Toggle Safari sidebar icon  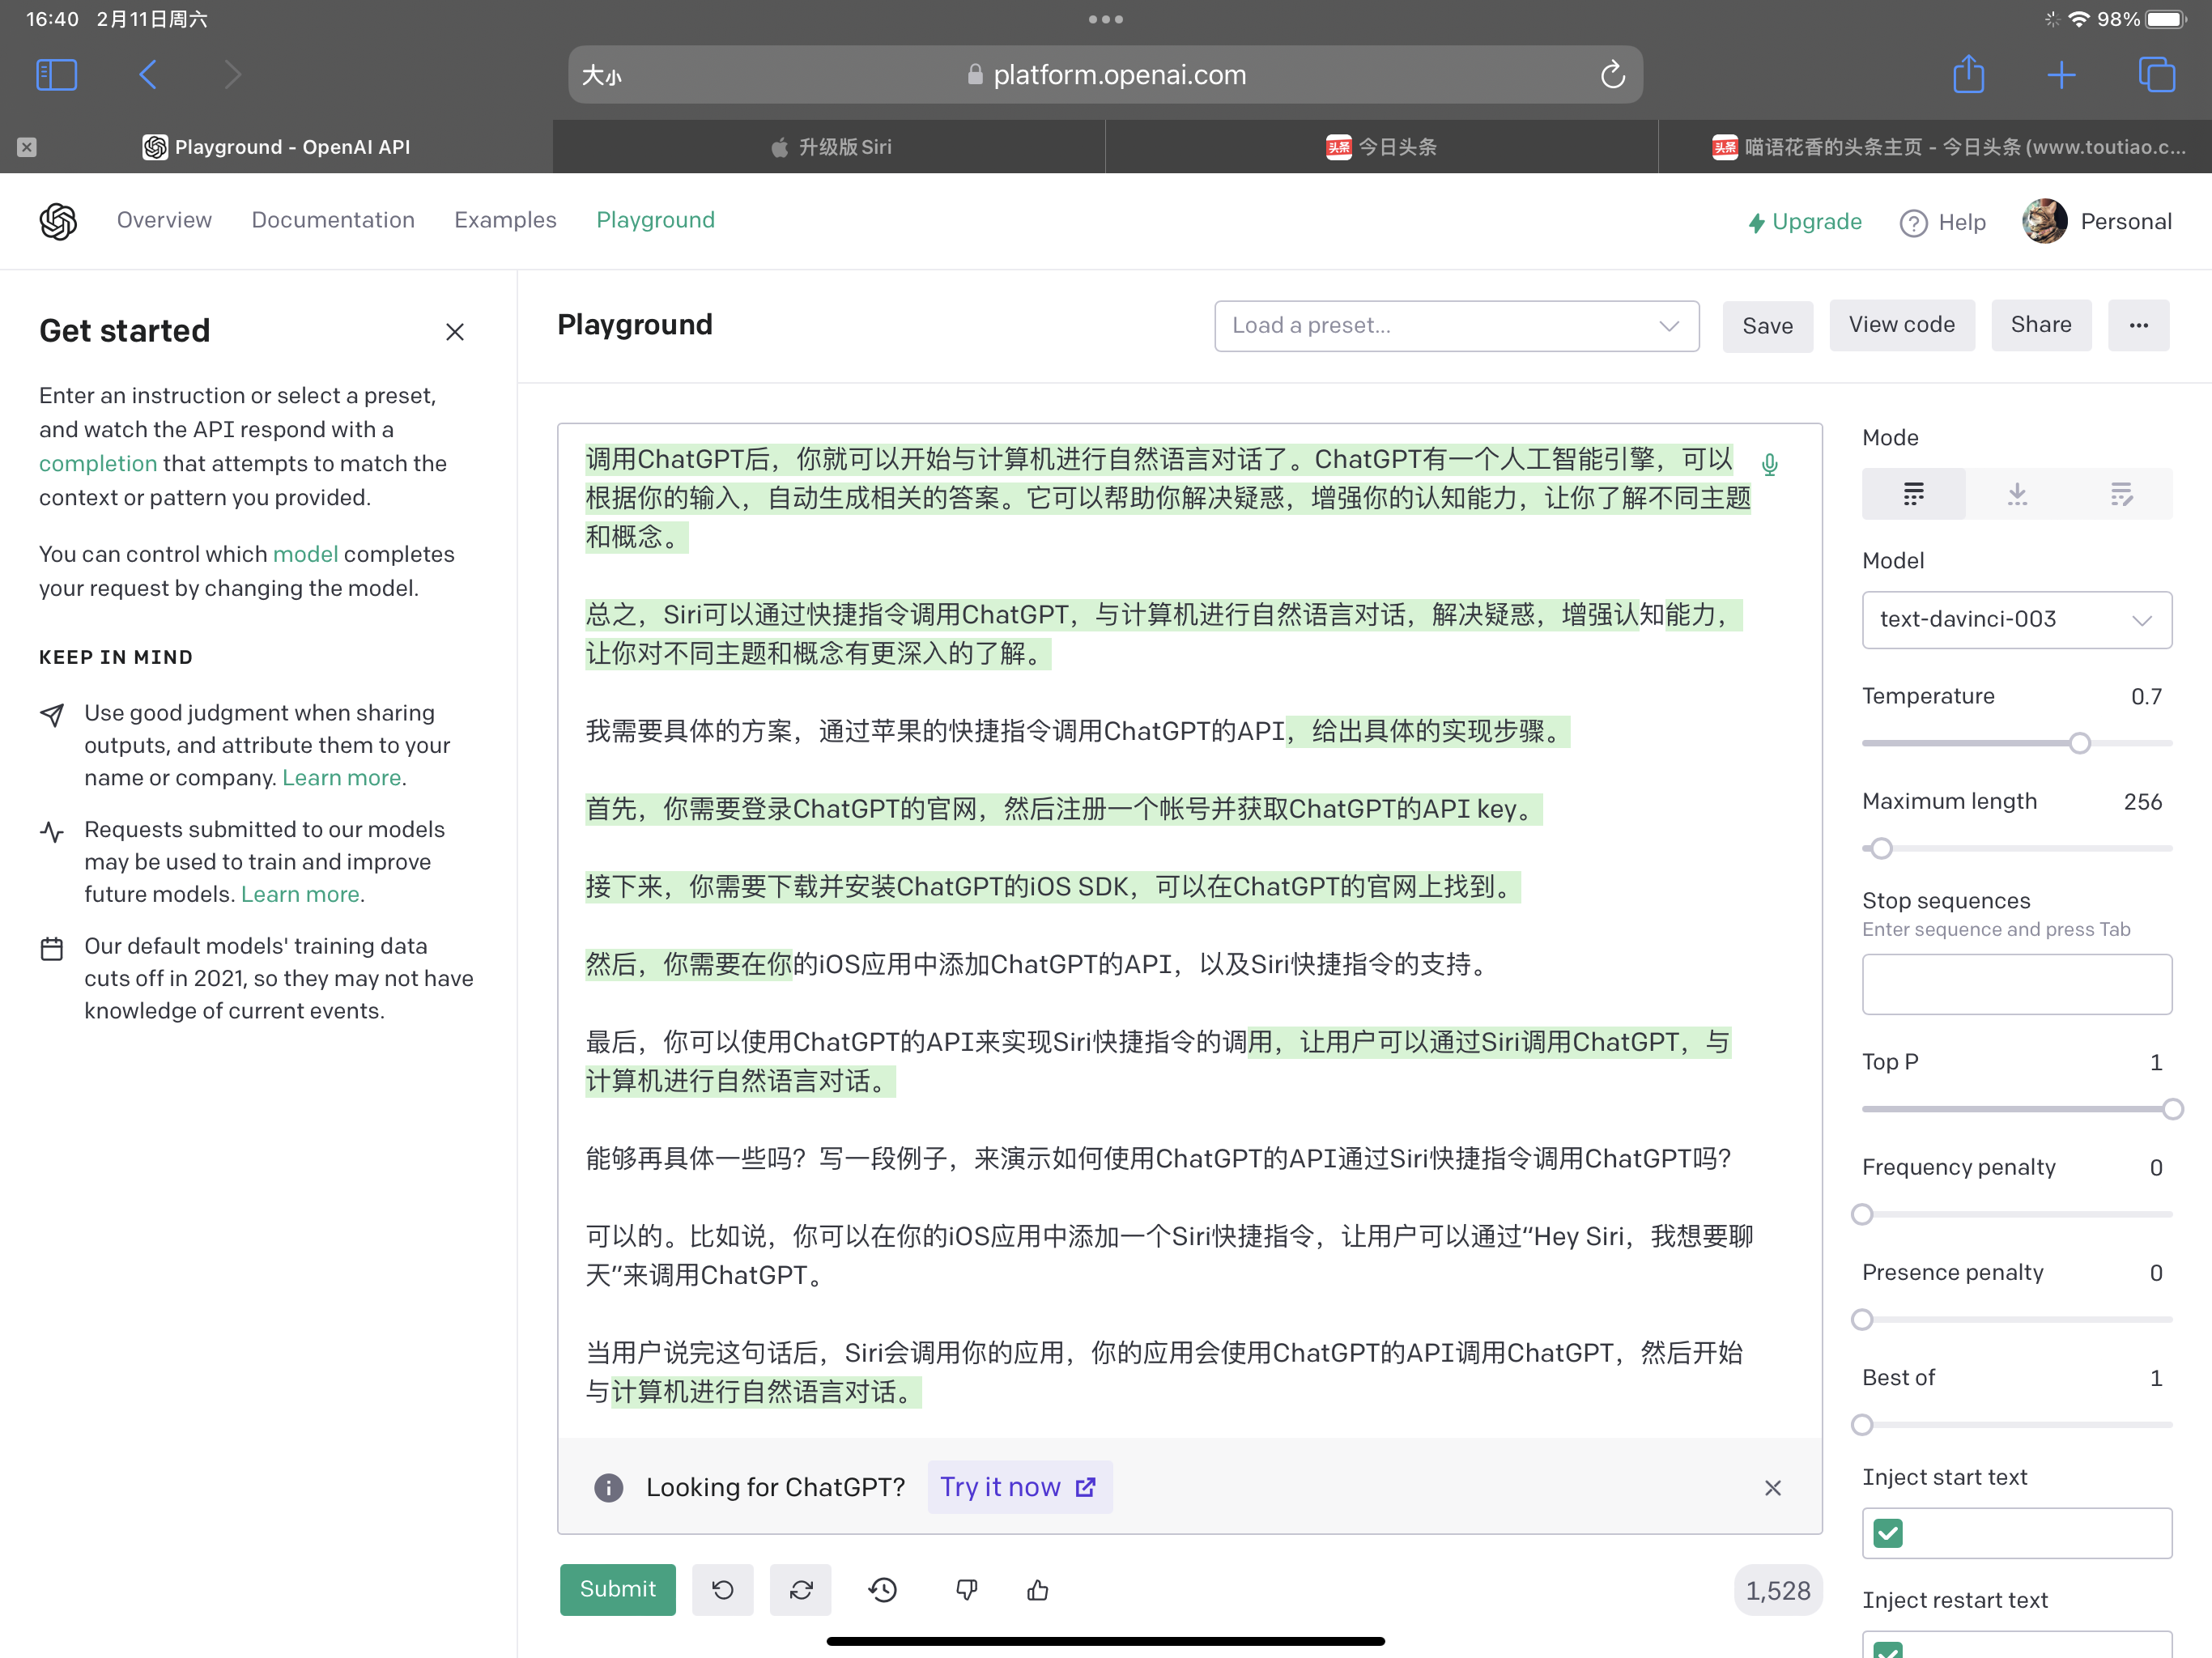56,75
